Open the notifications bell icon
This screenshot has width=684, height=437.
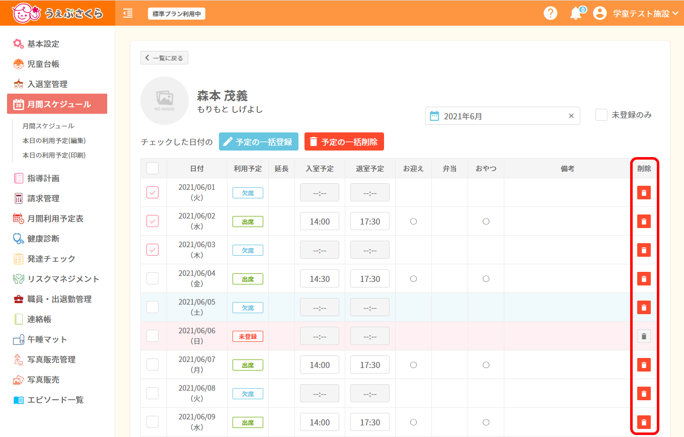576,14
